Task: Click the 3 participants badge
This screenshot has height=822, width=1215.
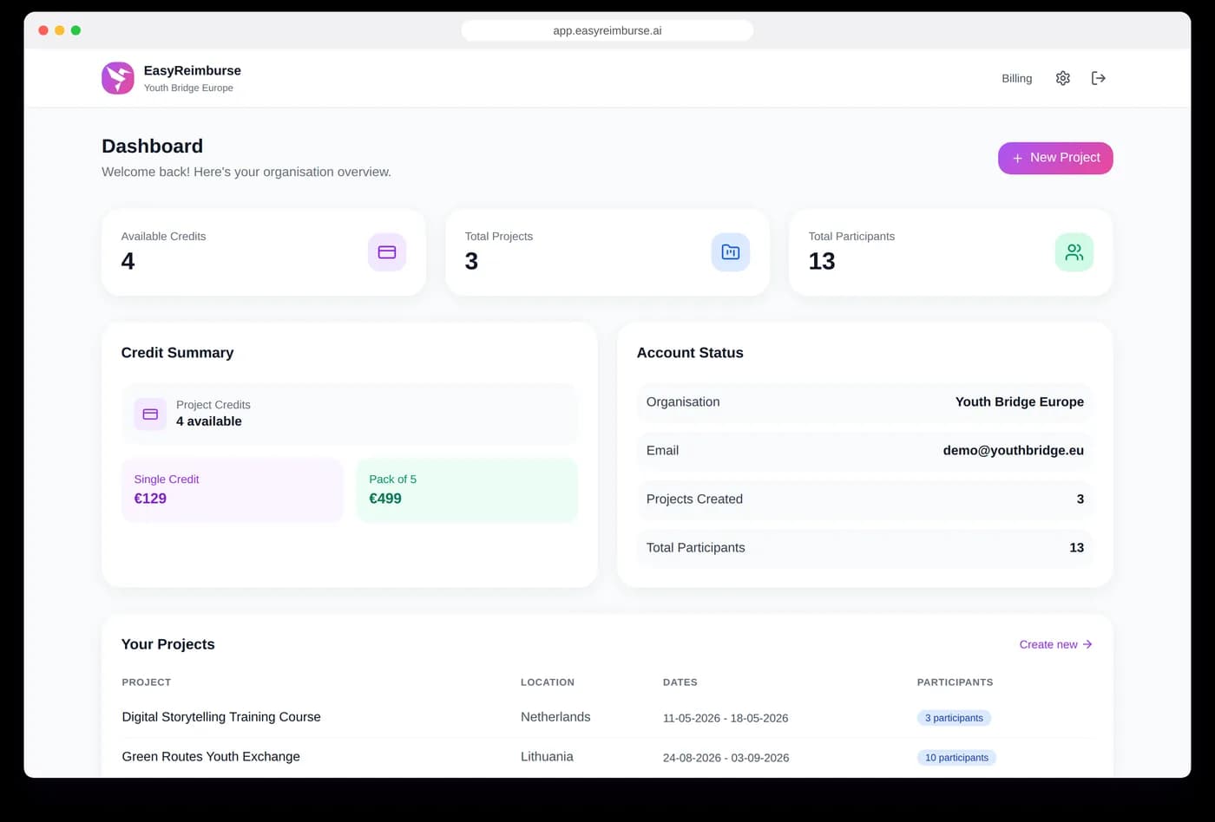Action: click(x=954, y=718)
